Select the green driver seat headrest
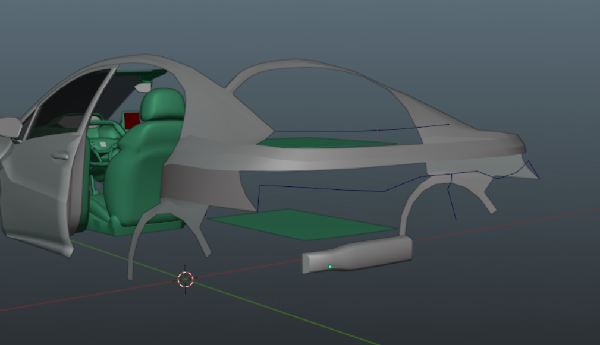Screen dimensions: 600x345 coord(162,104)
